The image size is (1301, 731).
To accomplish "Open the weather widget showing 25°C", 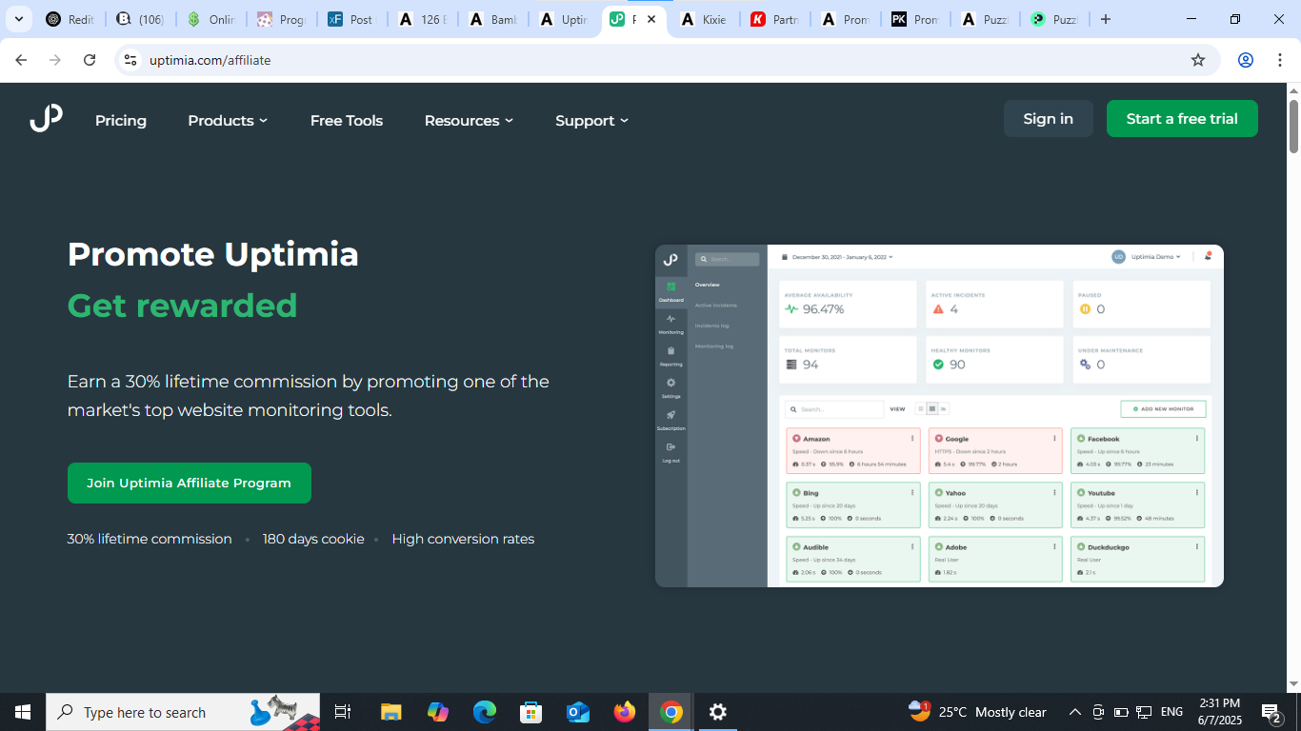I will [977, 712].
